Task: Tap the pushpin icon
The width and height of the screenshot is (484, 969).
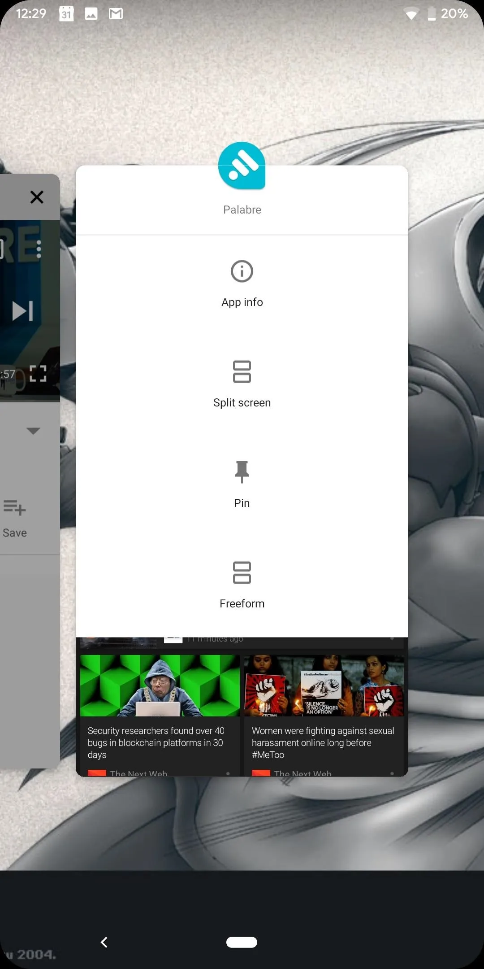Action: [242, 472]
